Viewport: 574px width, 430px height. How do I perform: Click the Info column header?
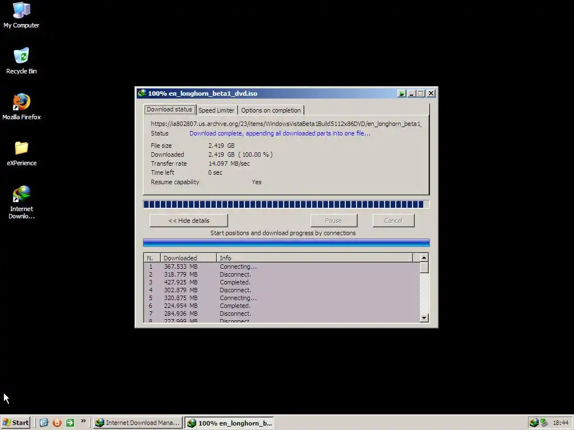(x=314, y=258)
